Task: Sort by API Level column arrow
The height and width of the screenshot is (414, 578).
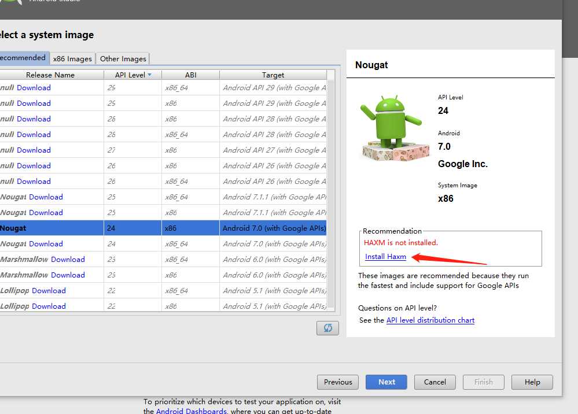Action: [150, 75]
